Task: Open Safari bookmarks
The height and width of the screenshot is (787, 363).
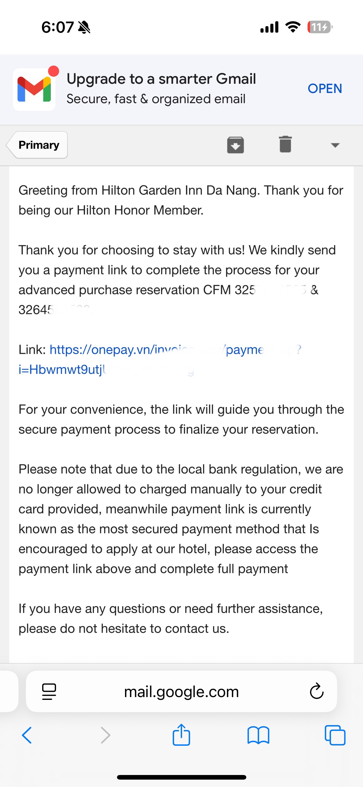Action: (x=258, y=735)
